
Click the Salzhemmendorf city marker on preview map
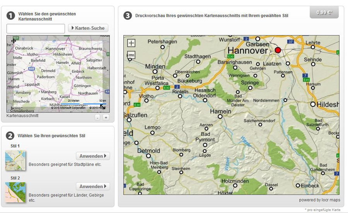(260, 125)
